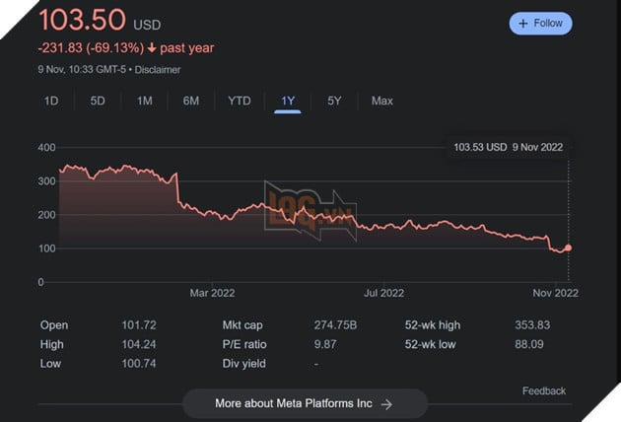The width and height of the screenshot is (621, 422).
Task: Select the 1D time range tab
Action: point(51,101)
